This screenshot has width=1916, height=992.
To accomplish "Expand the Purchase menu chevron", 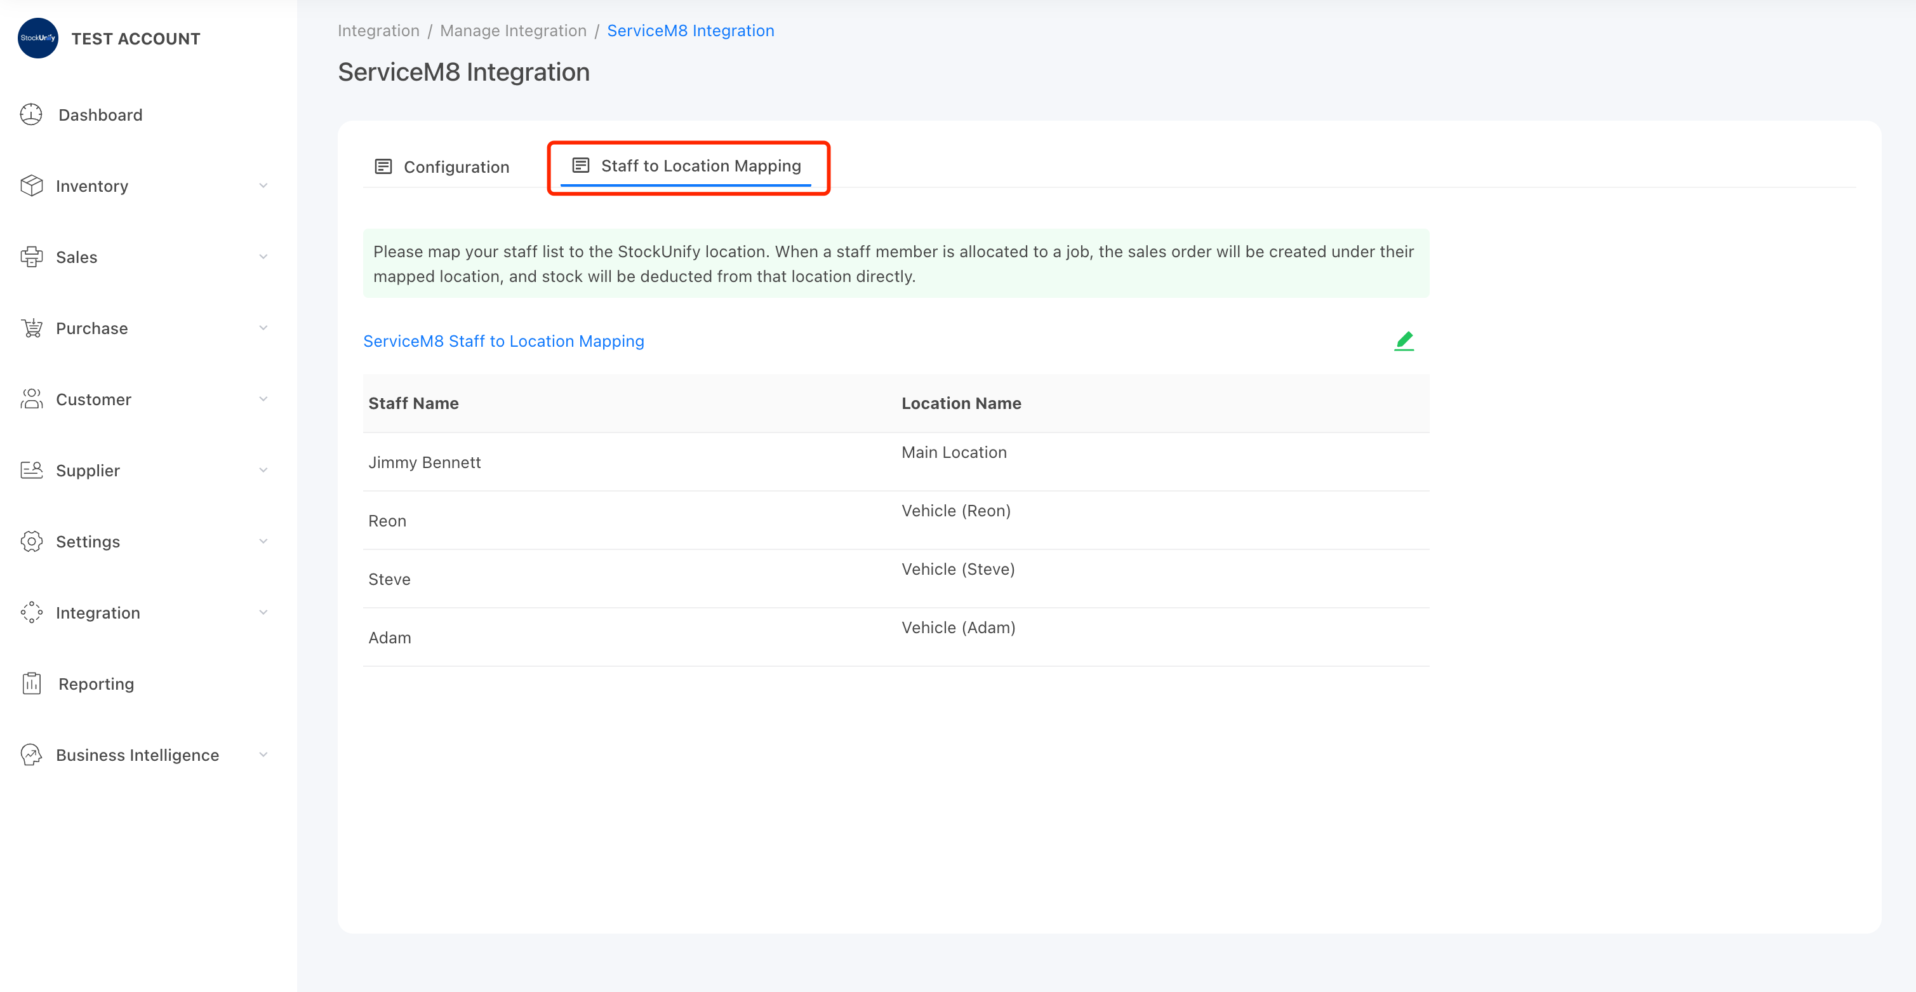I will (263, 328).
